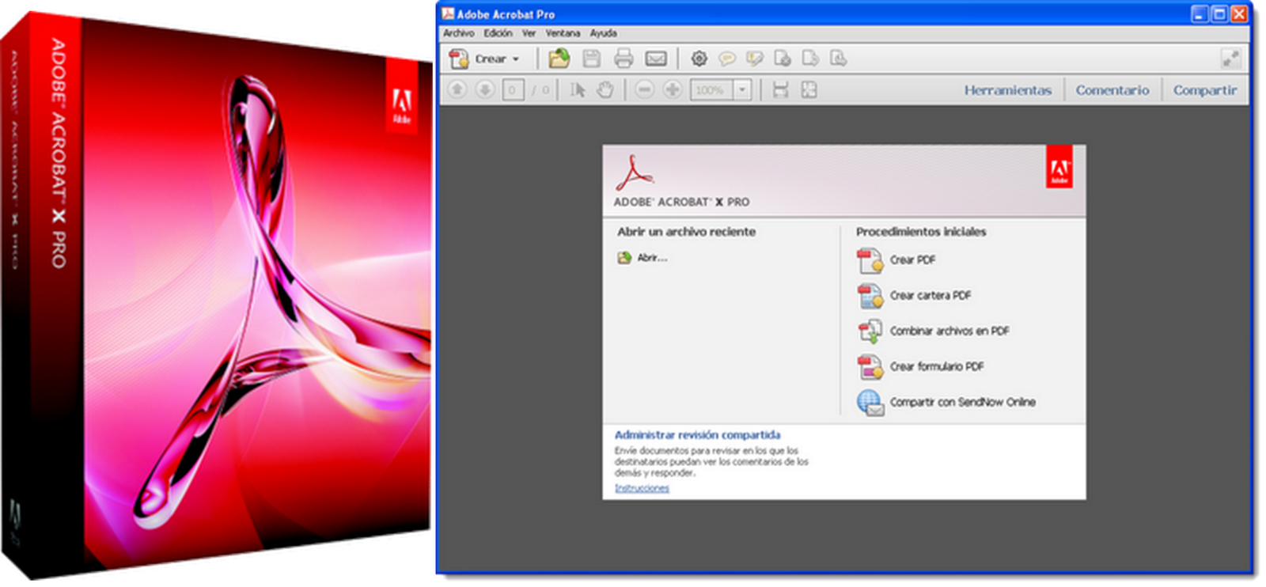The width and height of the screenshot is (1266, 587).
Task: Click the Crear PDF document icon
Action: (x=870, y=260)
